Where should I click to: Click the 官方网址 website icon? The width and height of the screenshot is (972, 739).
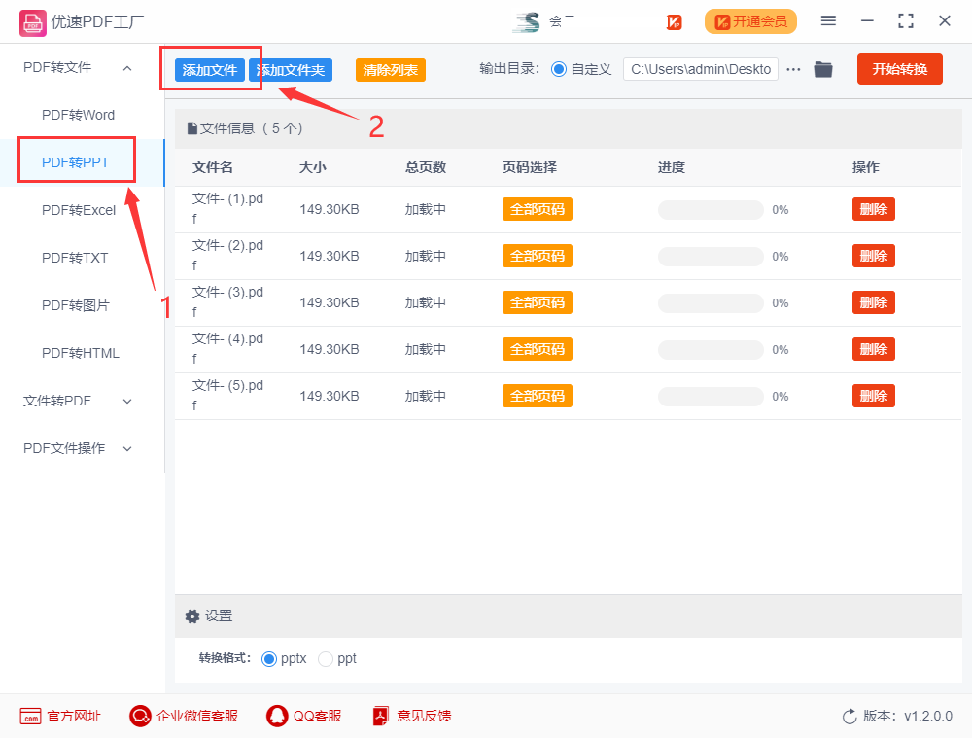[30, 716]
